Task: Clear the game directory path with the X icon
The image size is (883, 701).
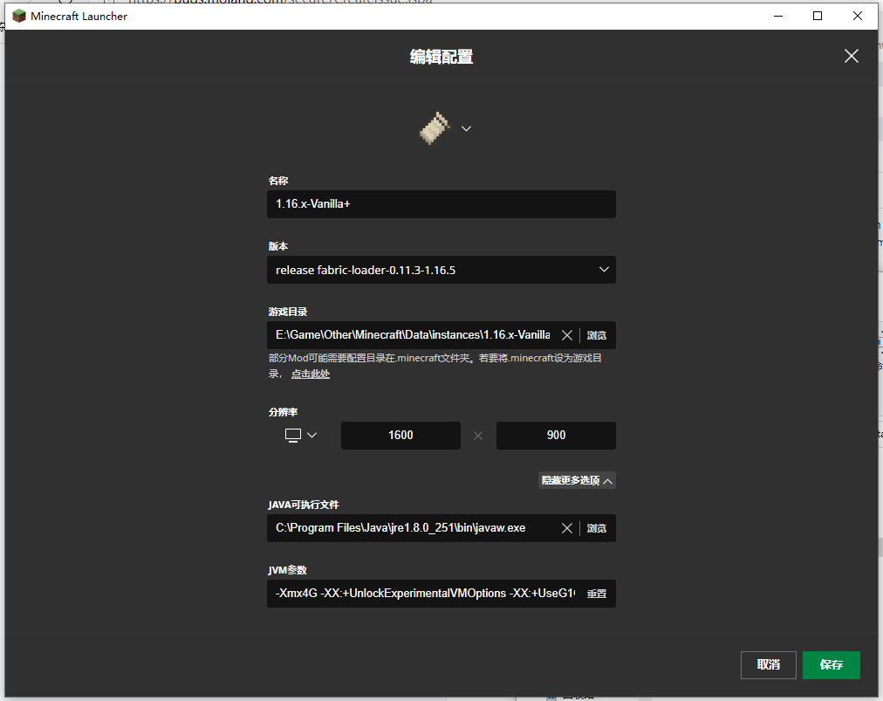Action: (567, 334)
